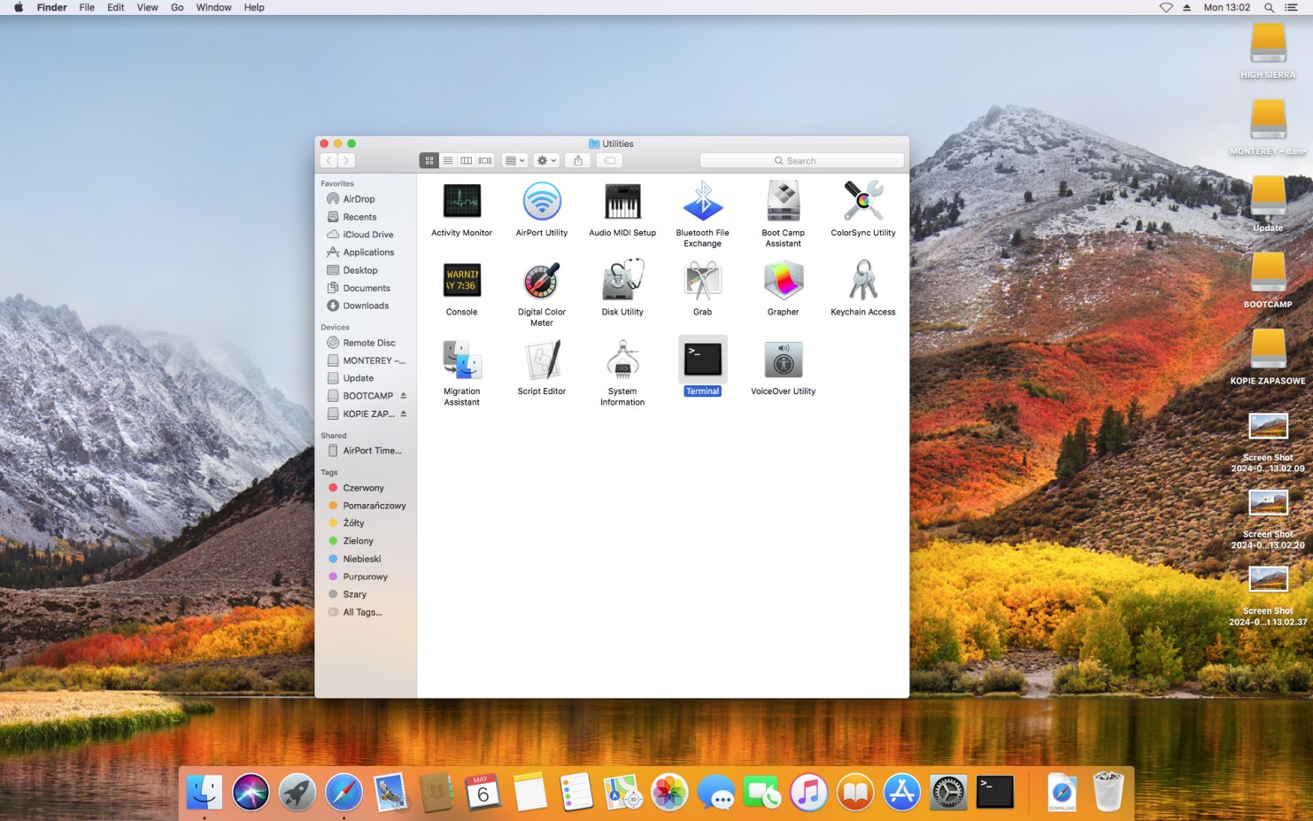Eject the BOOTCAMP volume in sidebar
This screenshot has width=1313, height=821.
404,396
